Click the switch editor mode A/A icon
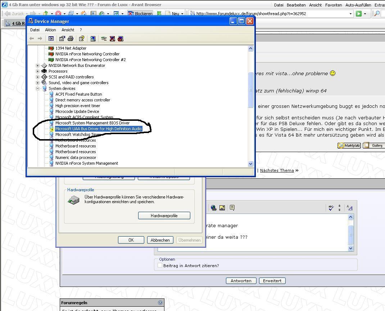This screenshot has height=311, width=385. [x=350, y=208]
